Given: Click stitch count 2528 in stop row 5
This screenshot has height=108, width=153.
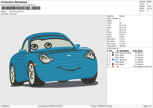Looking at the screenshot, I should 117,62.
